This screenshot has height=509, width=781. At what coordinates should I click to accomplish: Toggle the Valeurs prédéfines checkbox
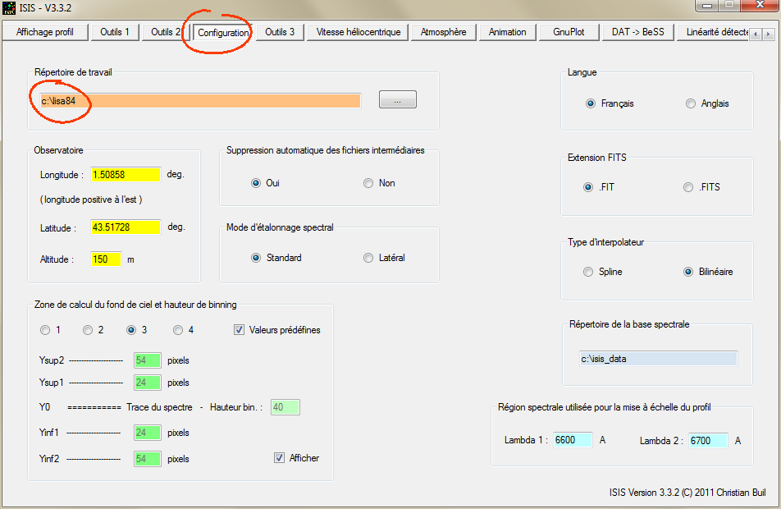coord(240,330)
